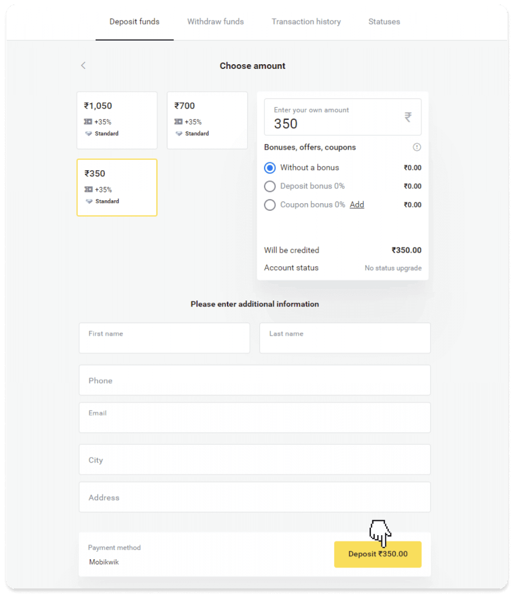515x598 pixels.
Task: Click the Will be credited label
Action: pos(292,250)
